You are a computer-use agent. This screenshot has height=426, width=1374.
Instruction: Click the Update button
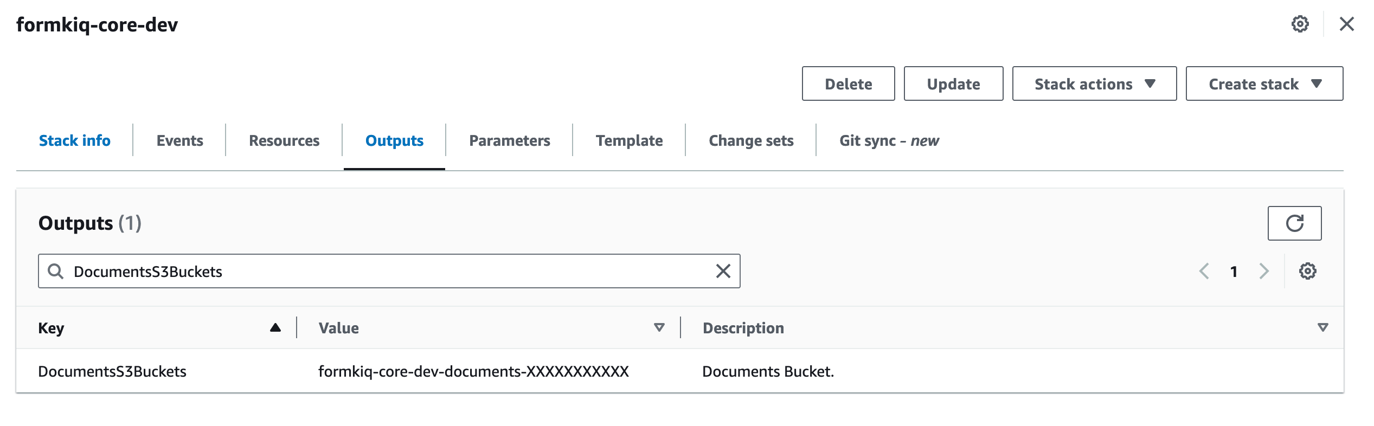(954, 84)
